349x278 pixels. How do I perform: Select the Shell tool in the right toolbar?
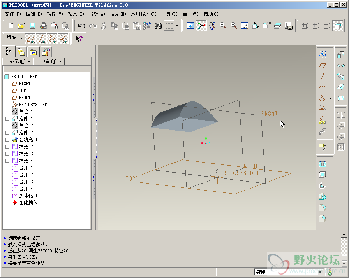(x=322, y=175)
